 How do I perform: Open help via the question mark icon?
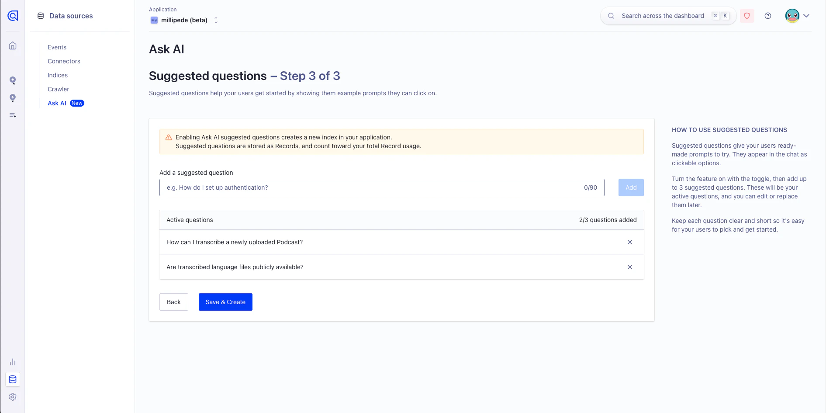pyautogui.click(x=768, y=16)
